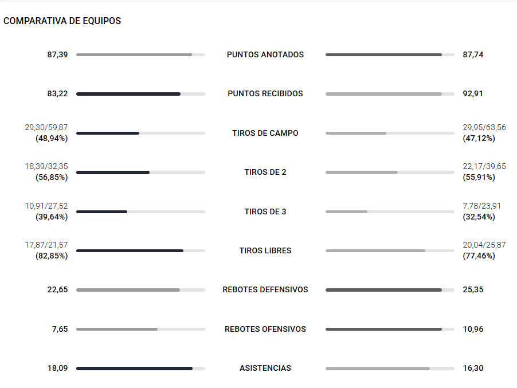
Task: Click the left Tiros Libres bar
Action: pyautogui.click(x=140, y=251)
